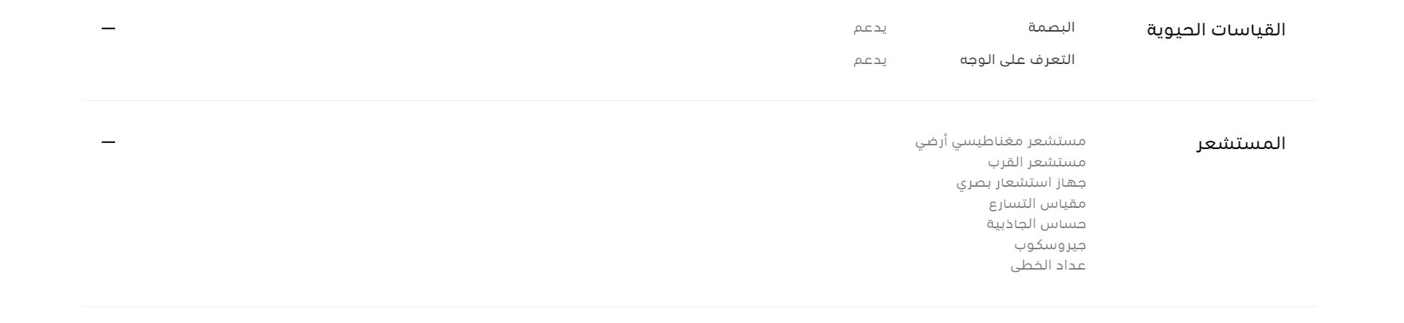1404x323 pixels.
Task: Click the word الحيوية in biometrics heading
Action: (x=1178, y=30)
